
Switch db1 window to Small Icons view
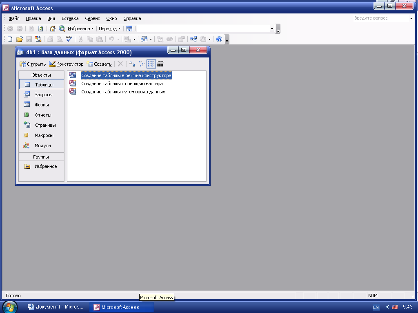tap(142, 64)
